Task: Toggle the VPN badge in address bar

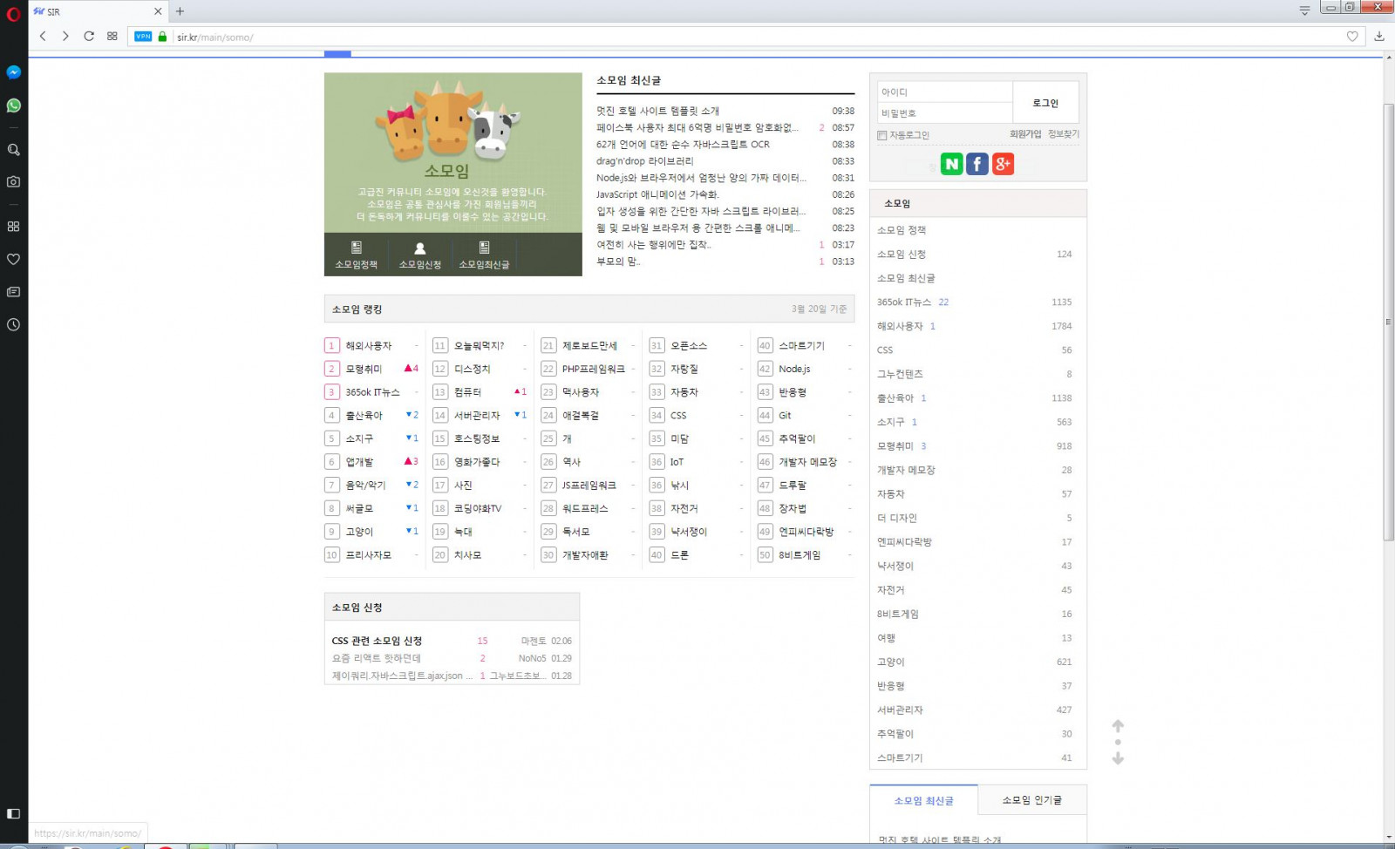Action: click(x=143, y=37)
